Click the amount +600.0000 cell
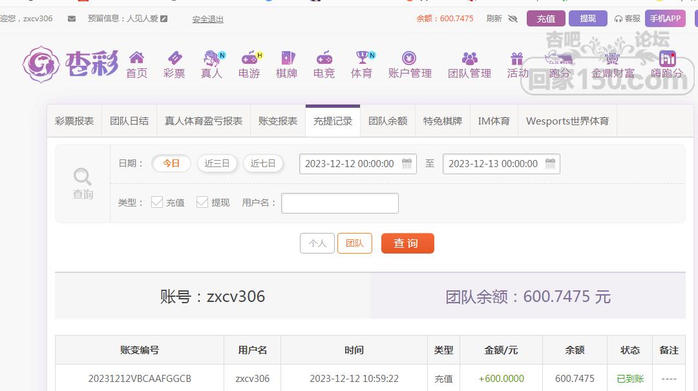The height and width of the screenshot is (391, 698). click(502, 379)
